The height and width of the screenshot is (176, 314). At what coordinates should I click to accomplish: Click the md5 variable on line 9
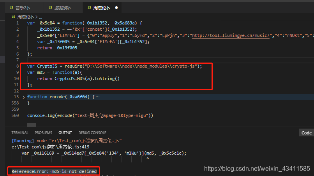(41, 72)
